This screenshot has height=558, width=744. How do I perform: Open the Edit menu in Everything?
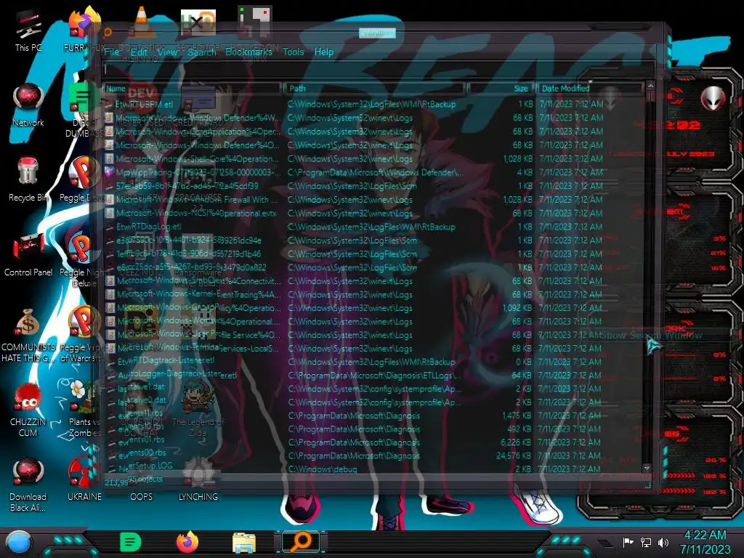click(x=139, y=52)
